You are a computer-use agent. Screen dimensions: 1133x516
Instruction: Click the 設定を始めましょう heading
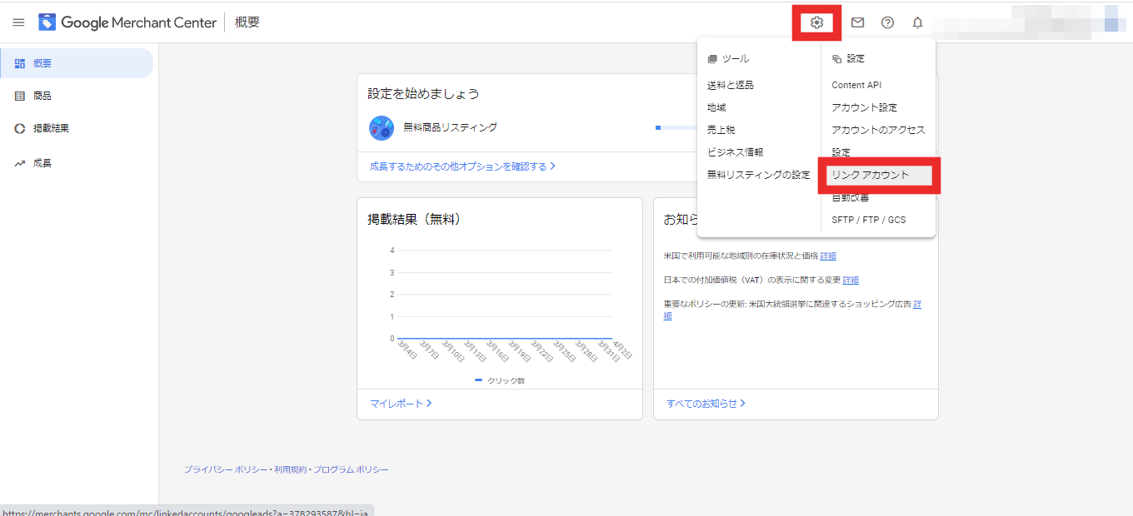(424, 94)
